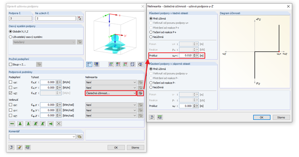Toggle φY' restraint checkbox
The height and width of the screenshot is (157, 299).
pos(11,110)
